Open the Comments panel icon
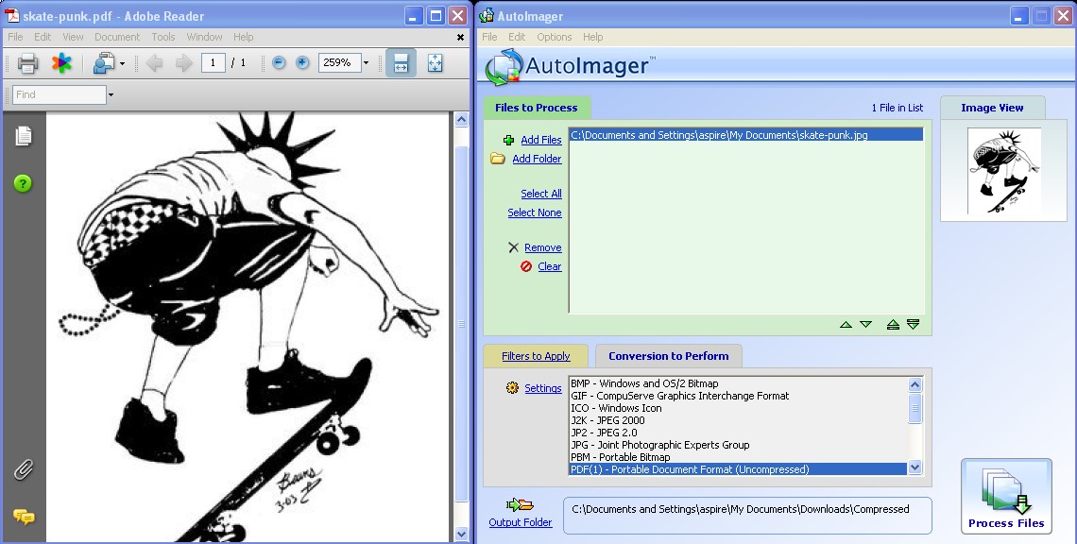Screen dimensions: 1077x544 tap(24, 516)
